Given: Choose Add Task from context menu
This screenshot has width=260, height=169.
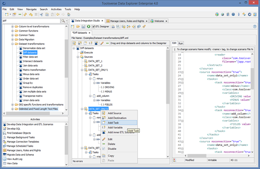Looking at the screenshot, I should click(119, 123).
